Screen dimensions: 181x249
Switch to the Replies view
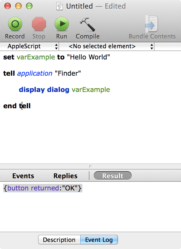[65, 176]
